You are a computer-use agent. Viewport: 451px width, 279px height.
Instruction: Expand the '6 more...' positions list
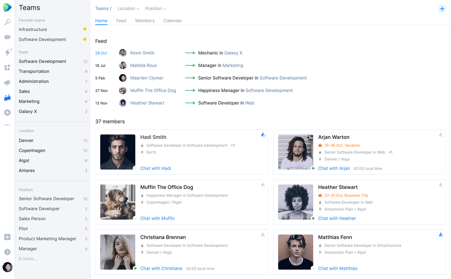pyautogui.click(x=28, y=259)
